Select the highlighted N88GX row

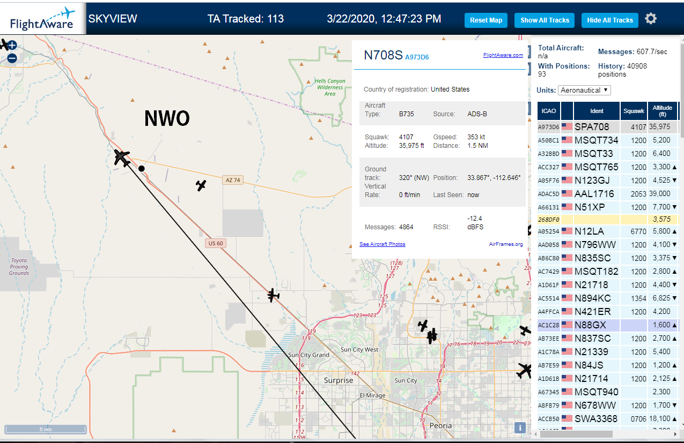click(x=608, y=325)
